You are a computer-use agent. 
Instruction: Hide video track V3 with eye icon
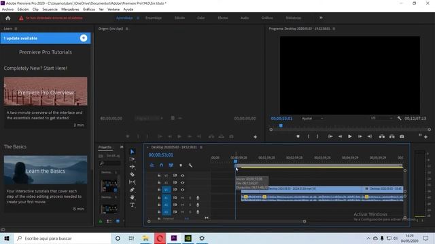point(183,176)
